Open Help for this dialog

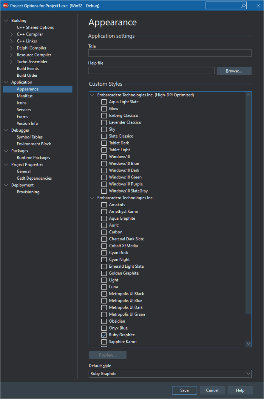tap(240, 390)
